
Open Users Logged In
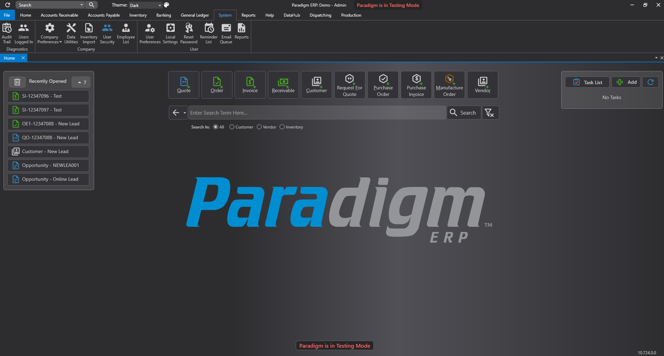[24, 33]
